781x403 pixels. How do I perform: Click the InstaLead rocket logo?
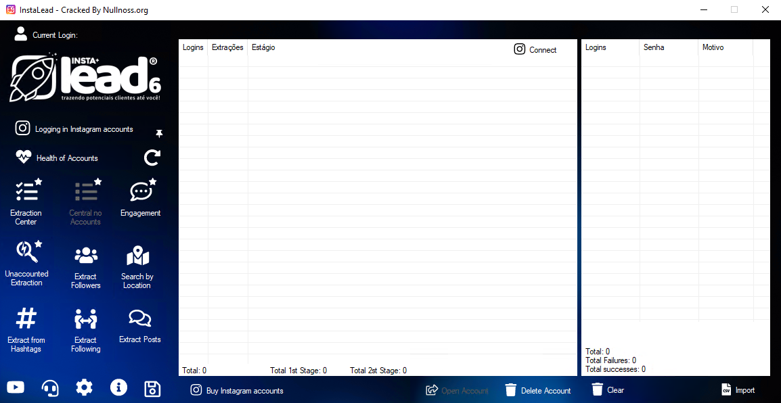86,78
